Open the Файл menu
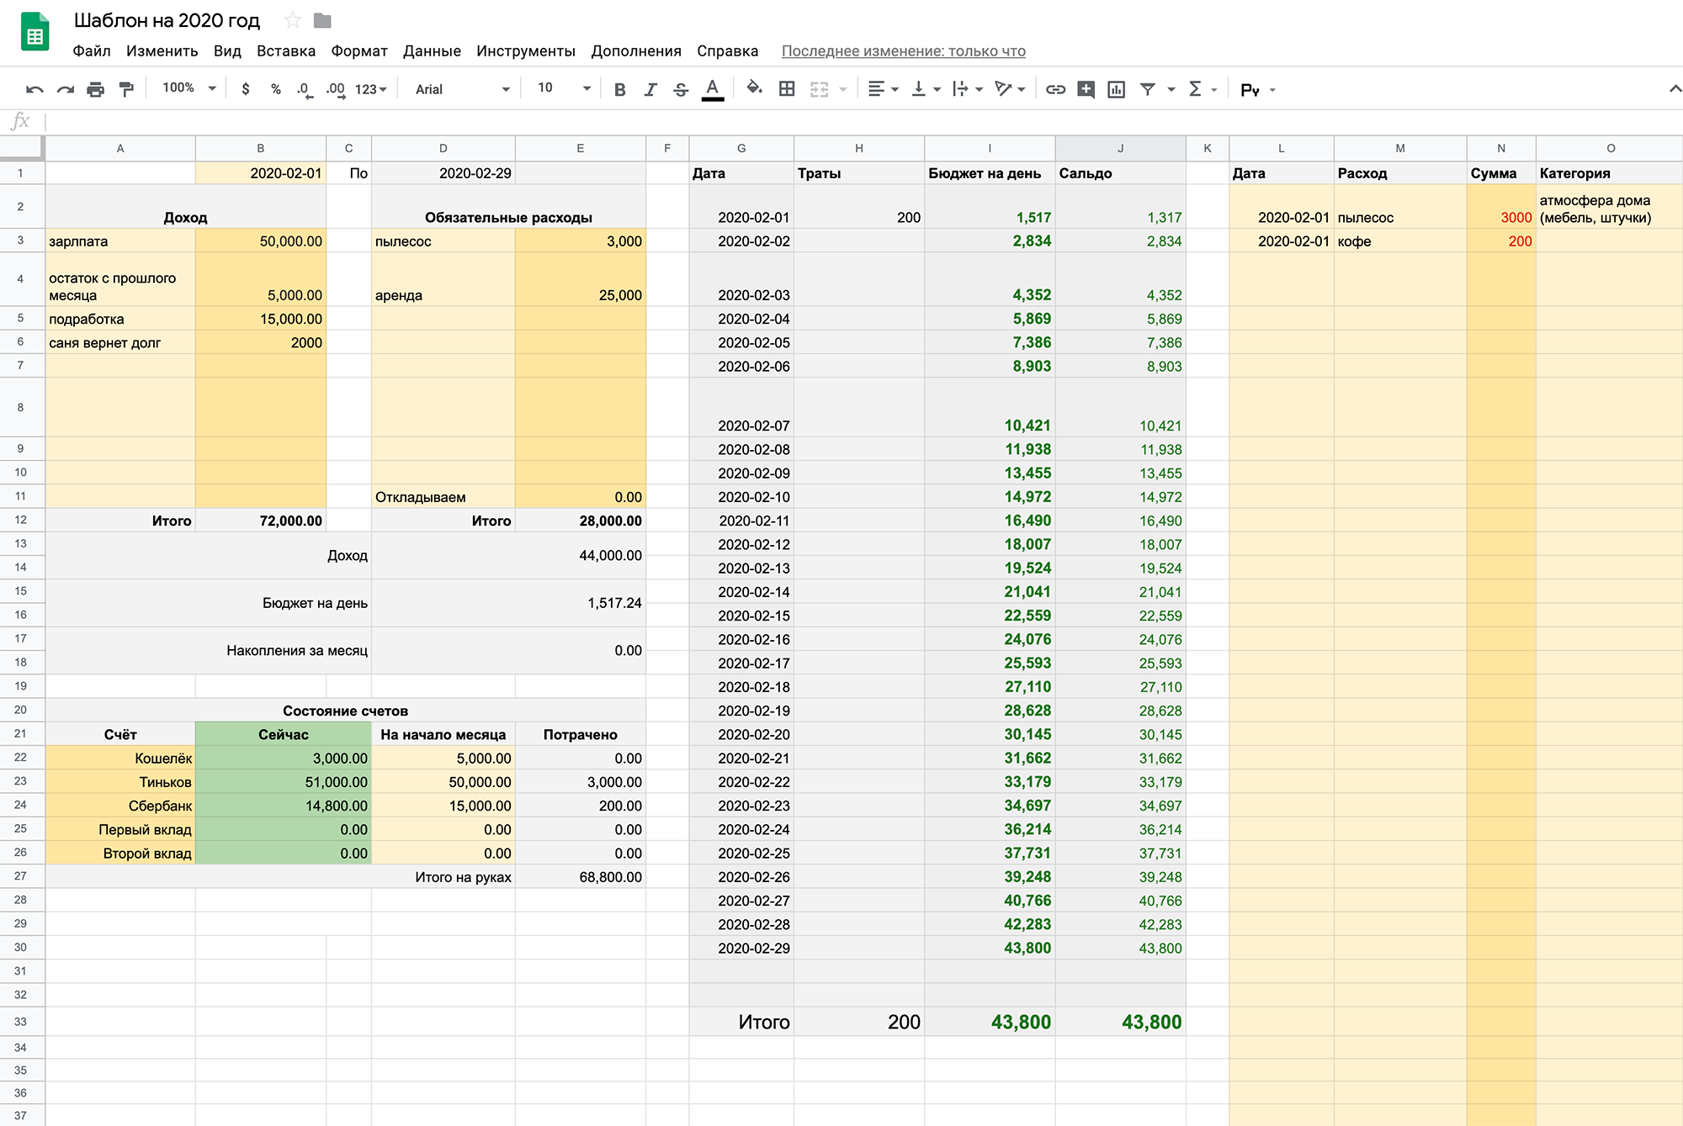Viewport: 1683px width, 1126px height. [92, 51]
